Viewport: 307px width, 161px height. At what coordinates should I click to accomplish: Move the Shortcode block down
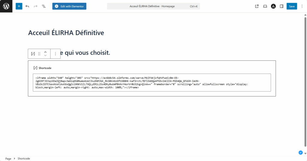(x=45, y=56)
